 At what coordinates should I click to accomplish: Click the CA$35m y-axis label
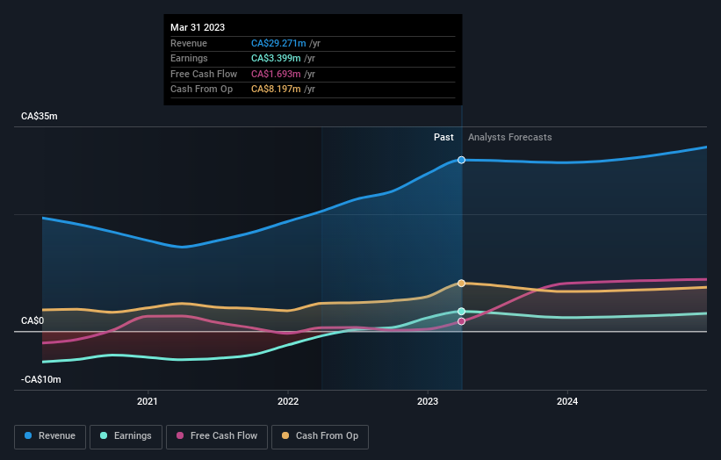[40, 116]
